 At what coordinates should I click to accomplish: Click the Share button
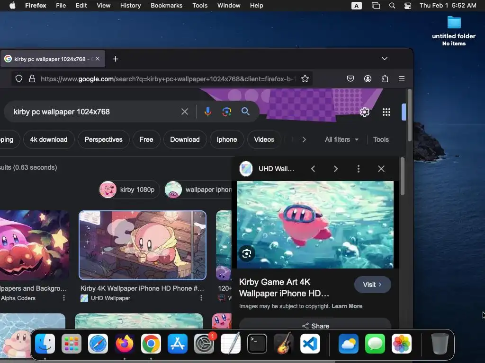click(x=315, y=325)
